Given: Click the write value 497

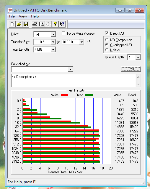Looking at the screenshot, I should coord(121,101).
